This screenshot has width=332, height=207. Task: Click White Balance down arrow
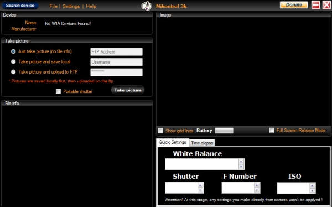(241, 167)
